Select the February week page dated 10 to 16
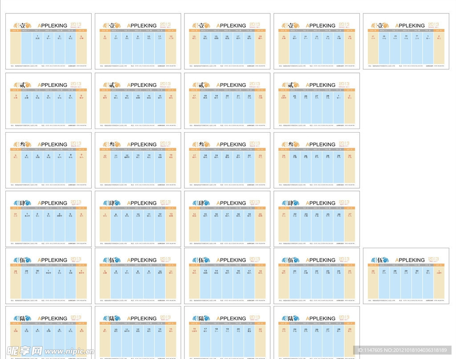The height and width of the screenshot is (359, 456). coord(138,101)
